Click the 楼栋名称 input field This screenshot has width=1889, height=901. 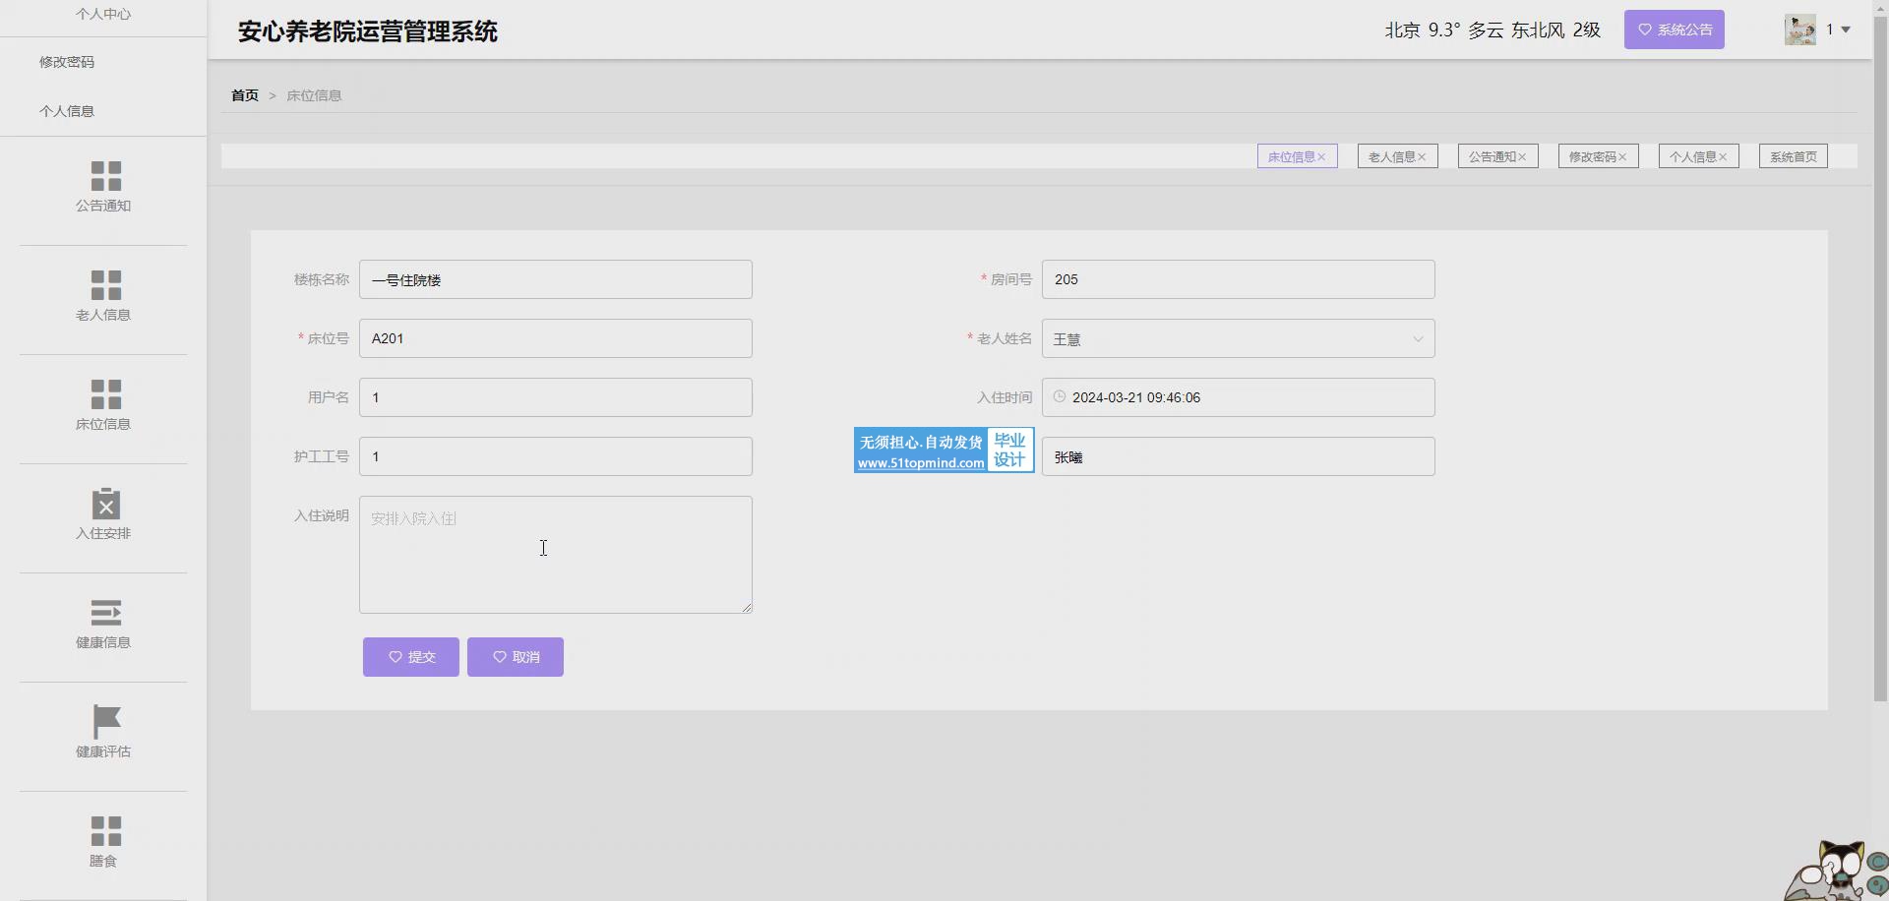coord(556,279)
